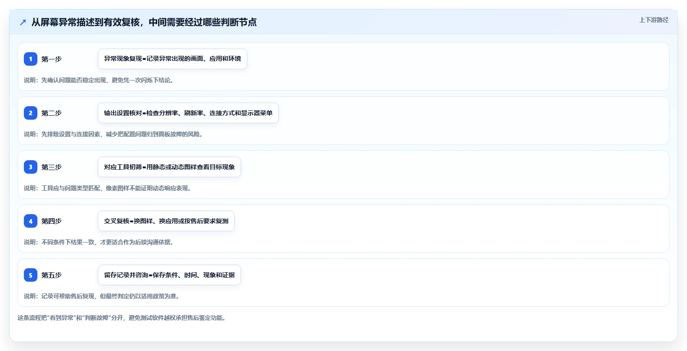
Task: Select the 留存记录并咨询 step box
Action: [169, 275]
